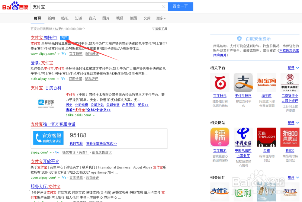Select the 地图 tab
This screenshot has width=302, height=202.
[133, 18]
